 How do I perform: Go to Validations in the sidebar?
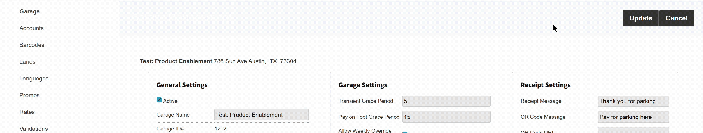34,129
